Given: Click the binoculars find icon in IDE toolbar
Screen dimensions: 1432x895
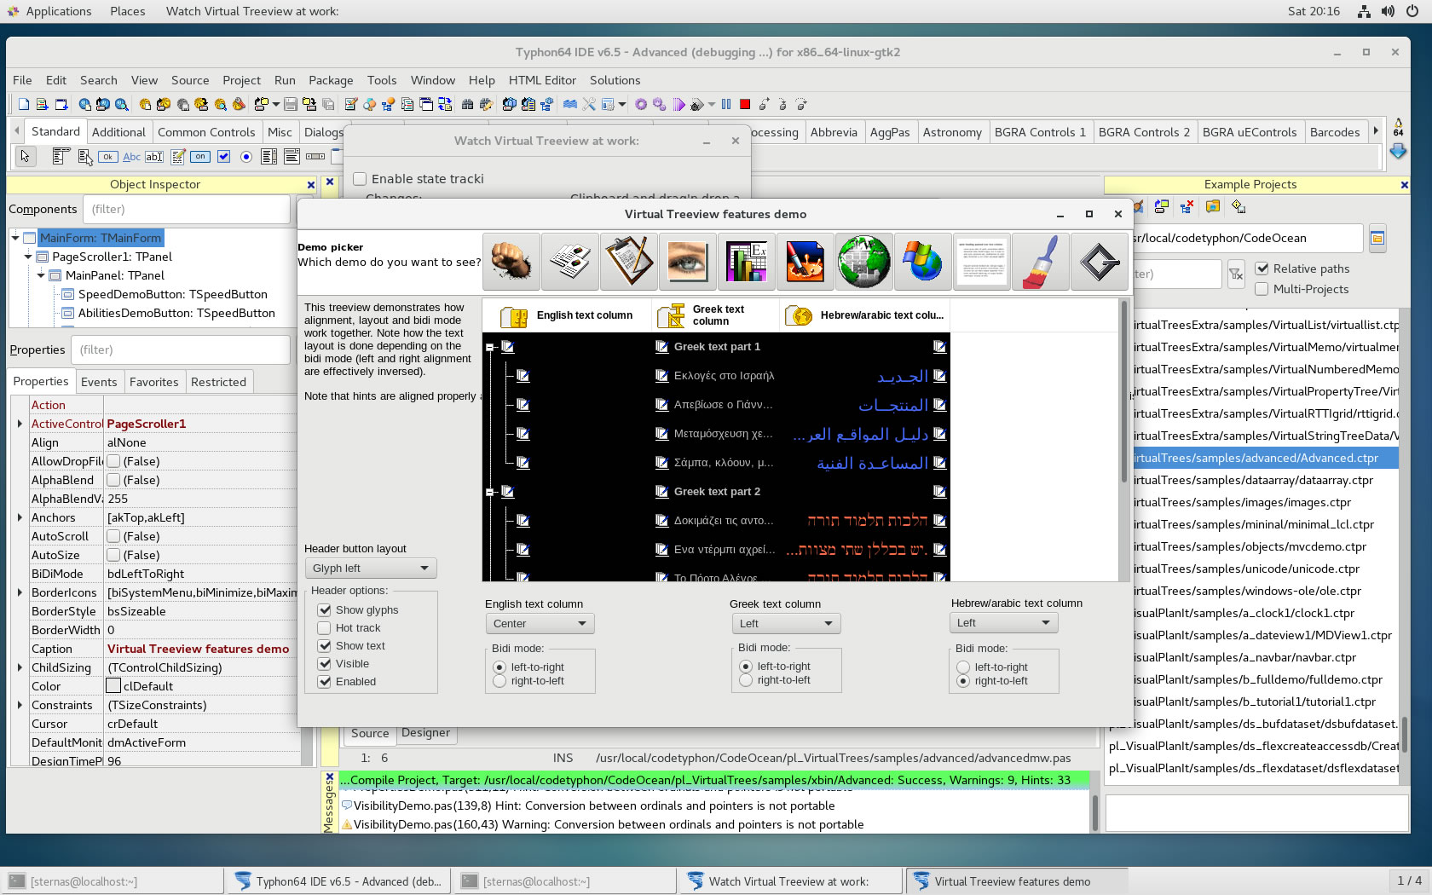Looking at the screenshot, I should [x=467, y=104].
